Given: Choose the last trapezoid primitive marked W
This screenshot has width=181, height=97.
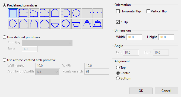Looking at the screenshot, I should point(97,24).
